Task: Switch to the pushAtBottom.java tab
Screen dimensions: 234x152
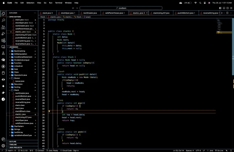Action: coord(186,13)
